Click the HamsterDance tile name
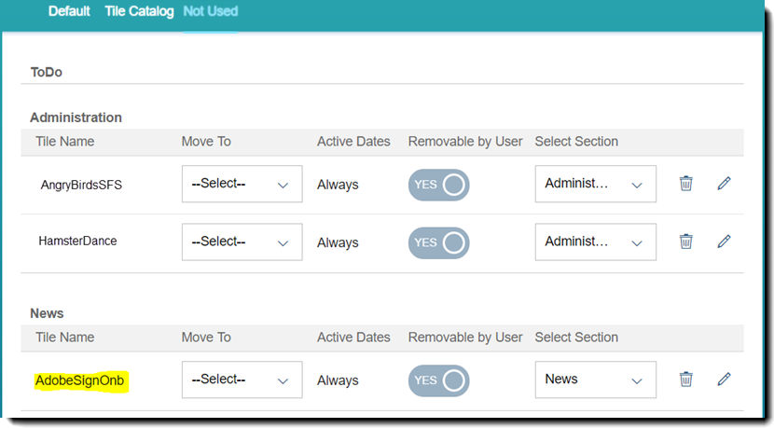Screen dimensions: 774x428 click(78, 241)
